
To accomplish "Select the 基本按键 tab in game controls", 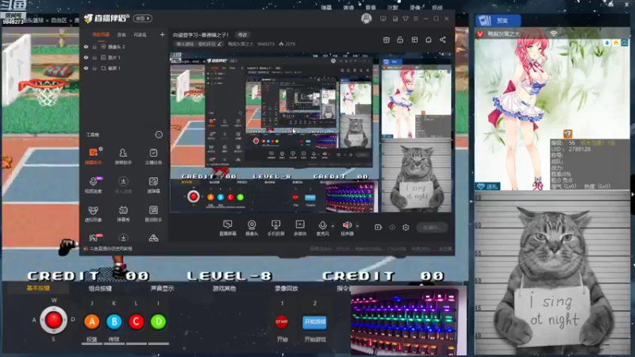I will (38, 289).
